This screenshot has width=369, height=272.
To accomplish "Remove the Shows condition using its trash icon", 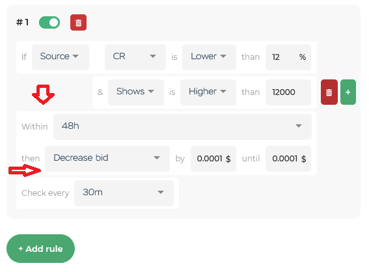I will coord(329,92).
